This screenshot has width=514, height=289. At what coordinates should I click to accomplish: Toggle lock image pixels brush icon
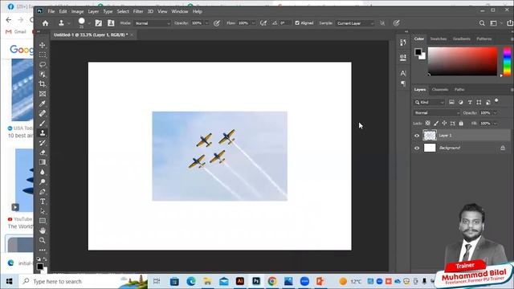[x=436, y=123]
